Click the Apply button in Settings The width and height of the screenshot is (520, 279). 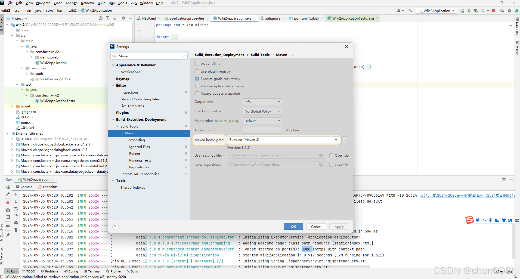(339, 227)
